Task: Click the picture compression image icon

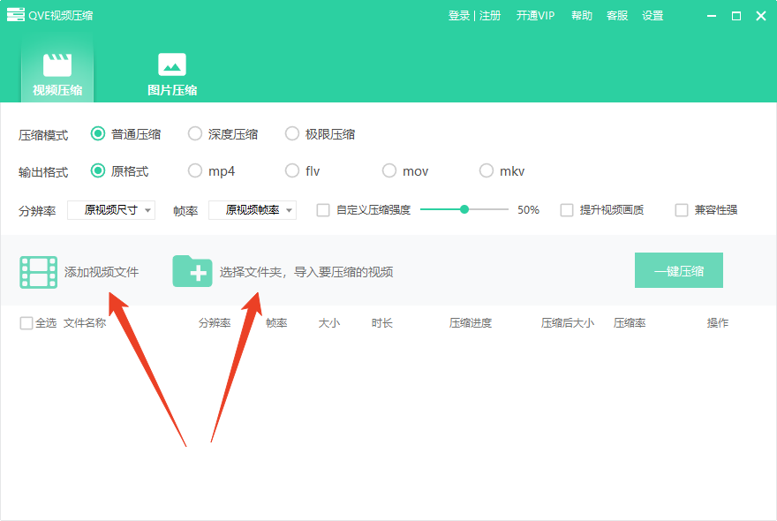Action: 171,64
